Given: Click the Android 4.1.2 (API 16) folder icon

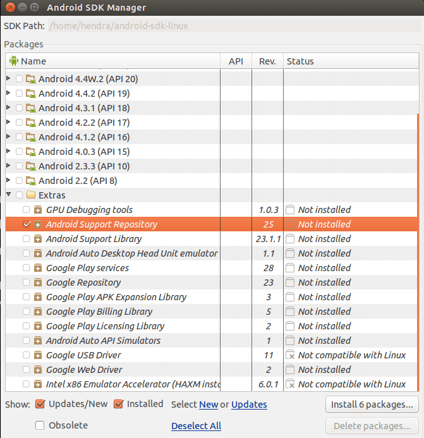Looking at the screenshot, I should pyautogui.click(x=31, y=137).
